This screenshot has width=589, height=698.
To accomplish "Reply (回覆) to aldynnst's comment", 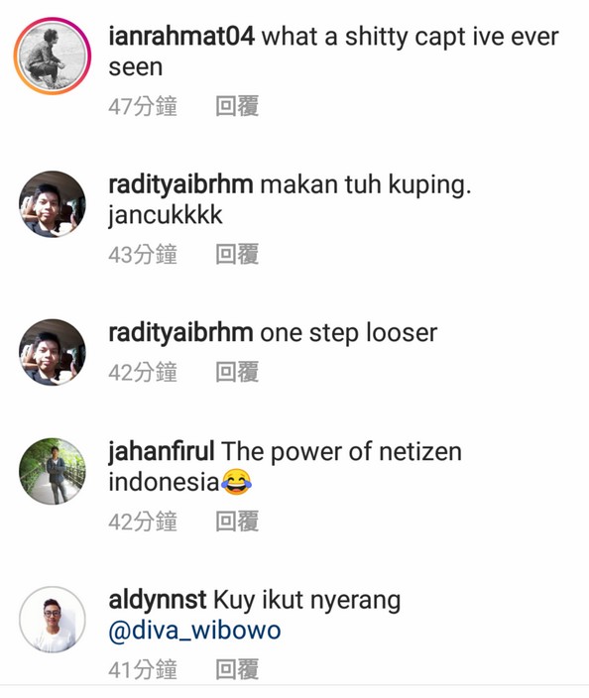I will point(237,669).
